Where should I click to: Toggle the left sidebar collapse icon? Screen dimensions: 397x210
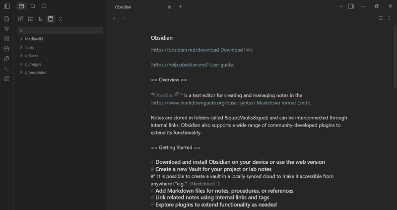(7, 6)
